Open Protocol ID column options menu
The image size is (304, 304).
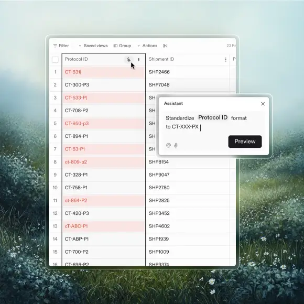pos(138,60)
